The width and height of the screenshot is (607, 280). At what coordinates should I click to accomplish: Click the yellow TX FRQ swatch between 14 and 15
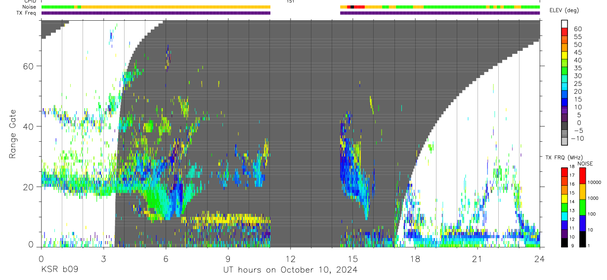point(564,198)
